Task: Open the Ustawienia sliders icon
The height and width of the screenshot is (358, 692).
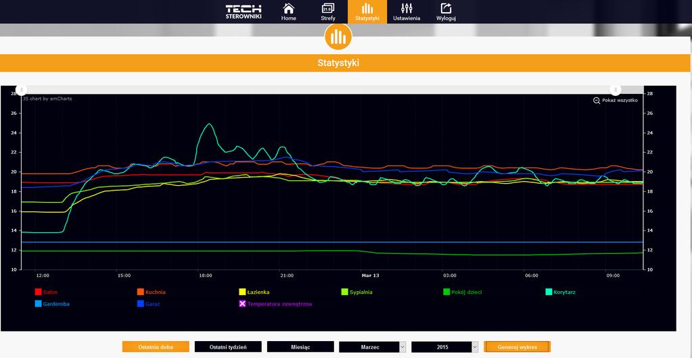Action: coord(407,8)
